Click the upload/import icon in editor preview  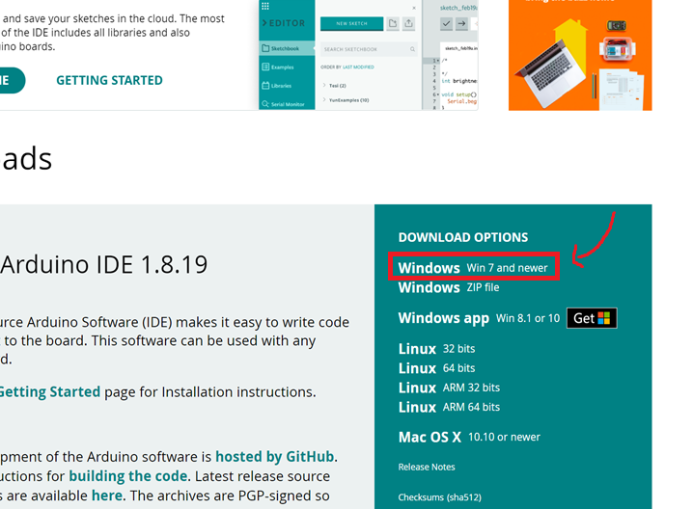pyautogui.click(x=409, y=23)
